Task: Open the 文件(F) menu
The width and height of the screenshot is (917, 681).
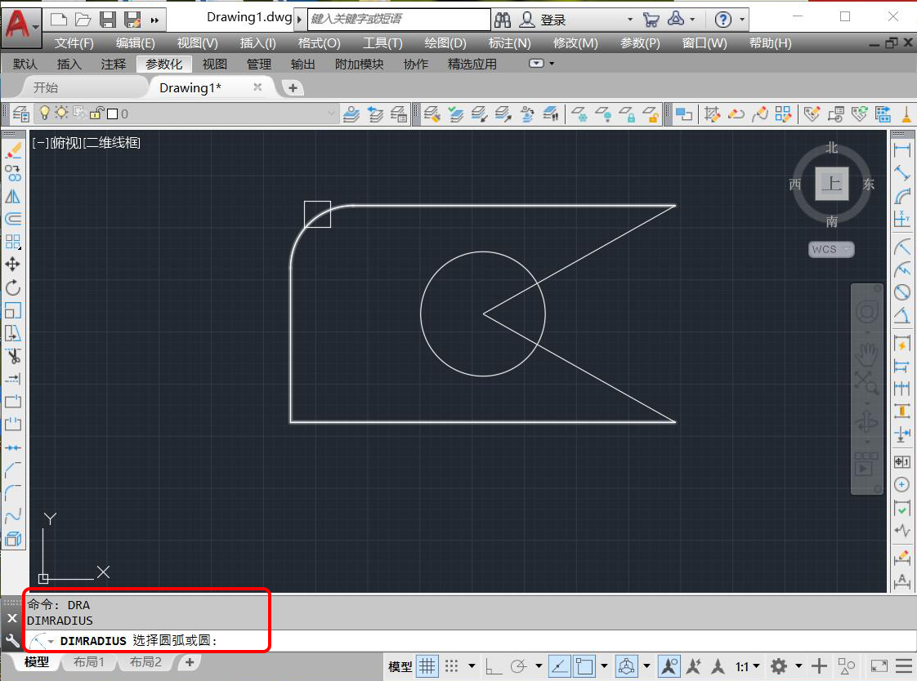Action: pos(74,43)
